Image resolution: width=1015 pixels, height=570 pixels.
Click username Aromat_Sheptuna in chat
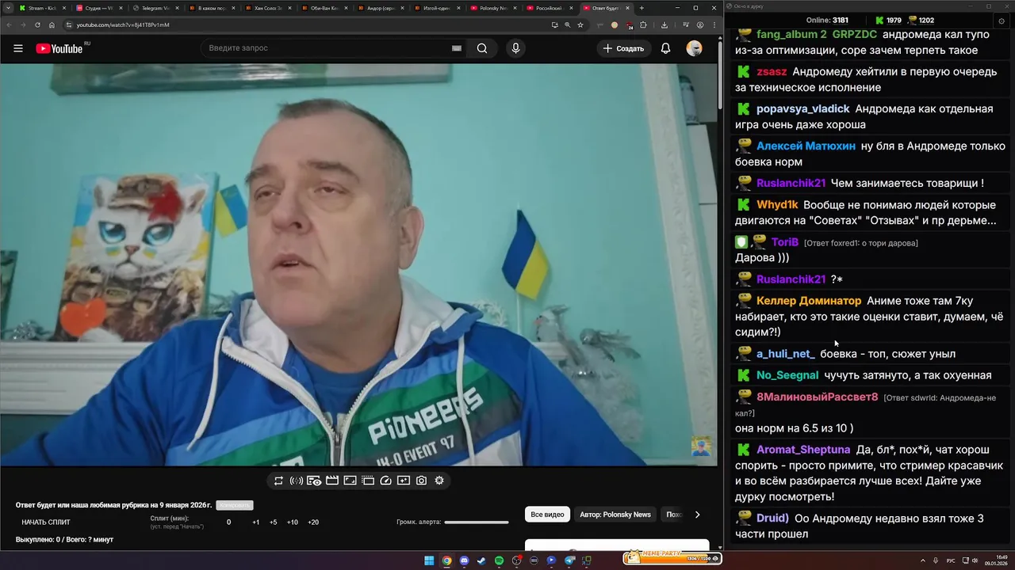point(803,450)
